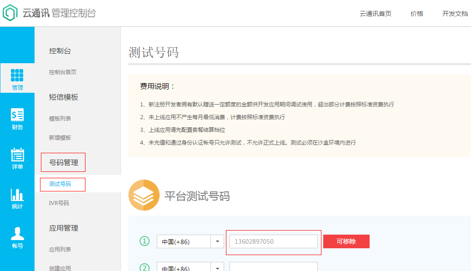Open 创建应用 in side menu
Screen dimensions: 471x271
point(60,268)
